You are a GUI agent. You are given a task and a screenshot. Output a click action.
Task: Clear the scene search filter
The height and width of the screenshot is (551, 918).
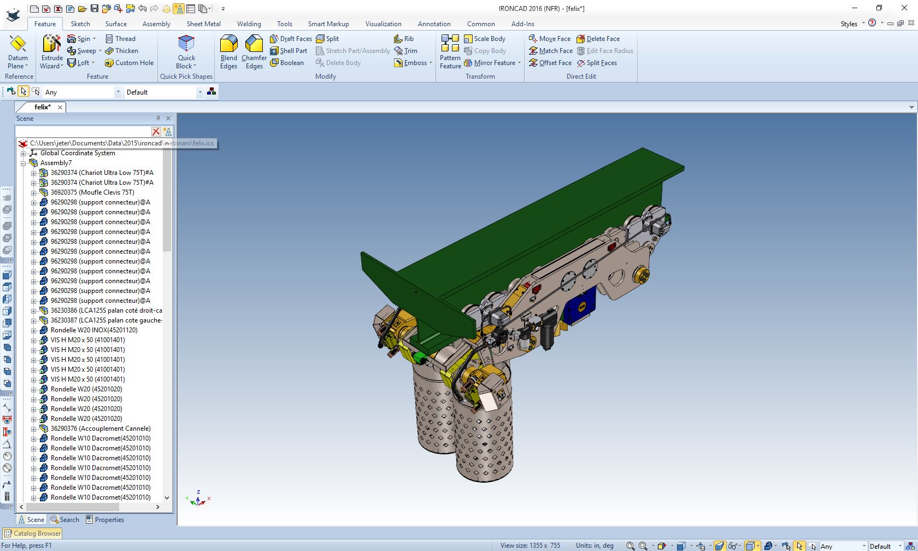coord(156,132)
